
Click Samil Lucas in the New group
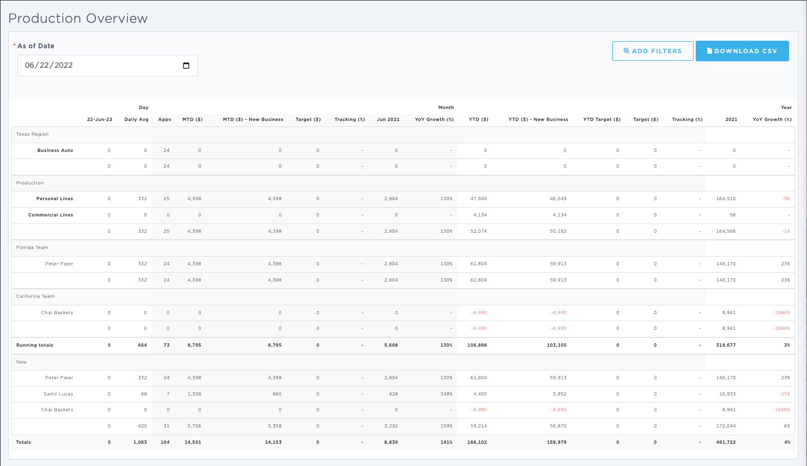pyautogui.click(x=58, y=394)
